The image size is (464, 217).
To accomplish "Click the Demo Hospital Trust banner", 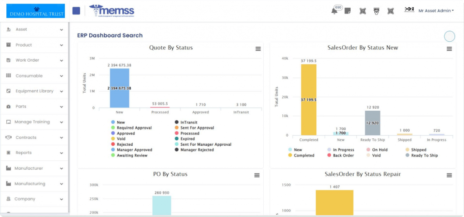I will (x=35, y=11).
